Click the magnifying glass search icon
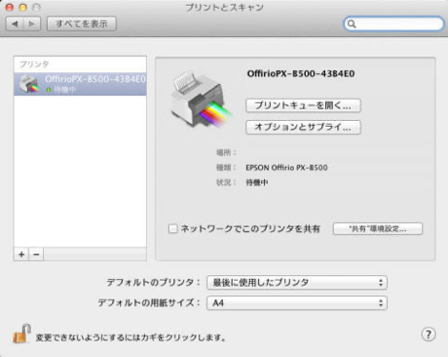 point(352,23)
